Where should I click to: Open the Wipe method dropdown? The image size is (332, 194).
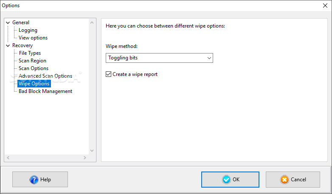tap(159, 58)
